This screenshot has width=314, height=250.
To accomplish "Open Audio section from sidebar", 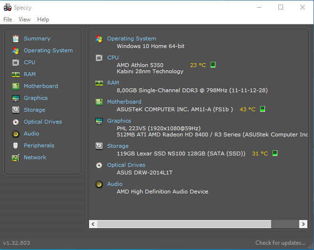I will (x=31, y=134).
